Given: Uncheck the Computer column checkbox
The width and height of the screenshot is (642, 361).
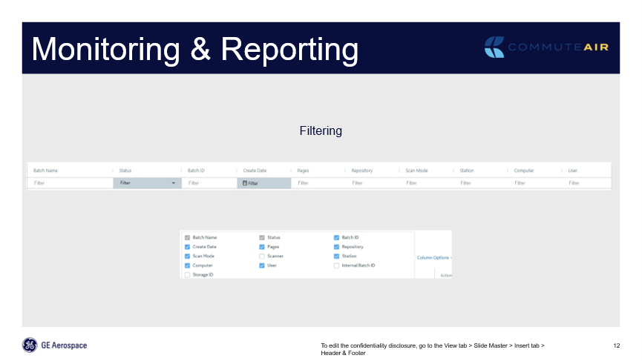Looking at the screenshot, I should pos(187,265).
